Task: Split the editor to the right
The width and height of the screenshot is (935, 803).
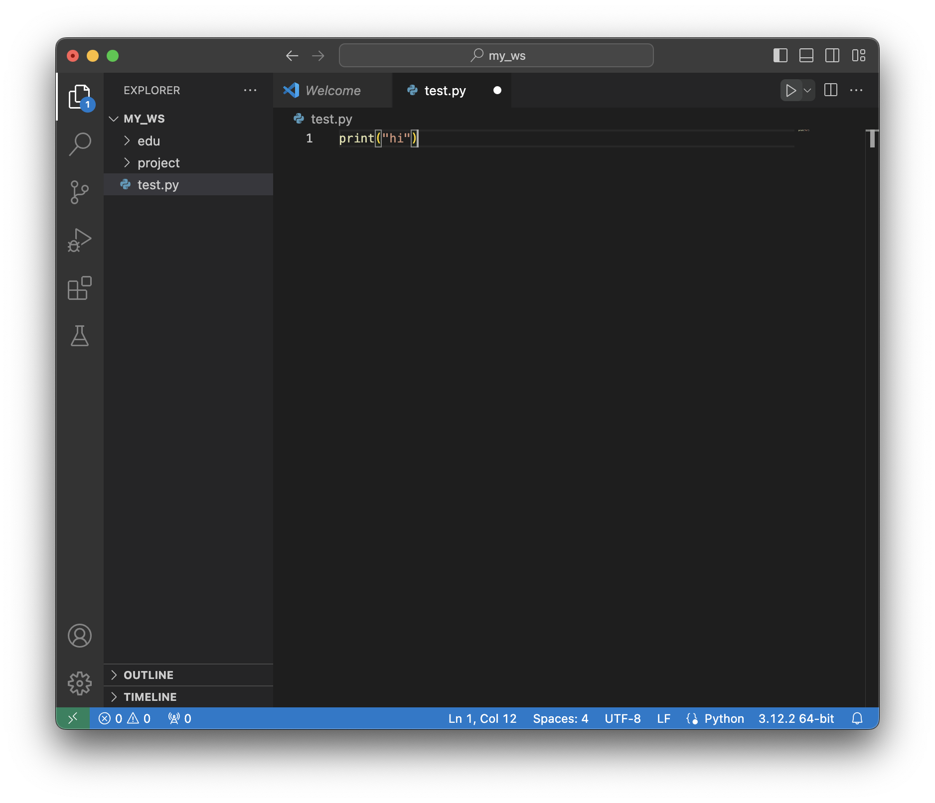Action: click(x=831, y=90)
